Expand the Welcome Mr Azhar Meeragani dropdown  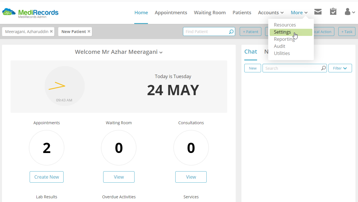coord(119,52)
